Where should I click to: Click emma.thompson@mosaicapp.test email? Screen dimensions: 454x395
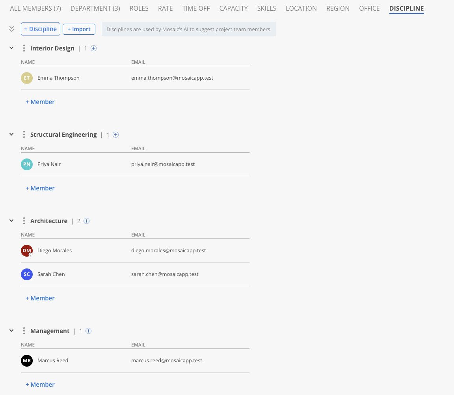click(x=172, y=78)
